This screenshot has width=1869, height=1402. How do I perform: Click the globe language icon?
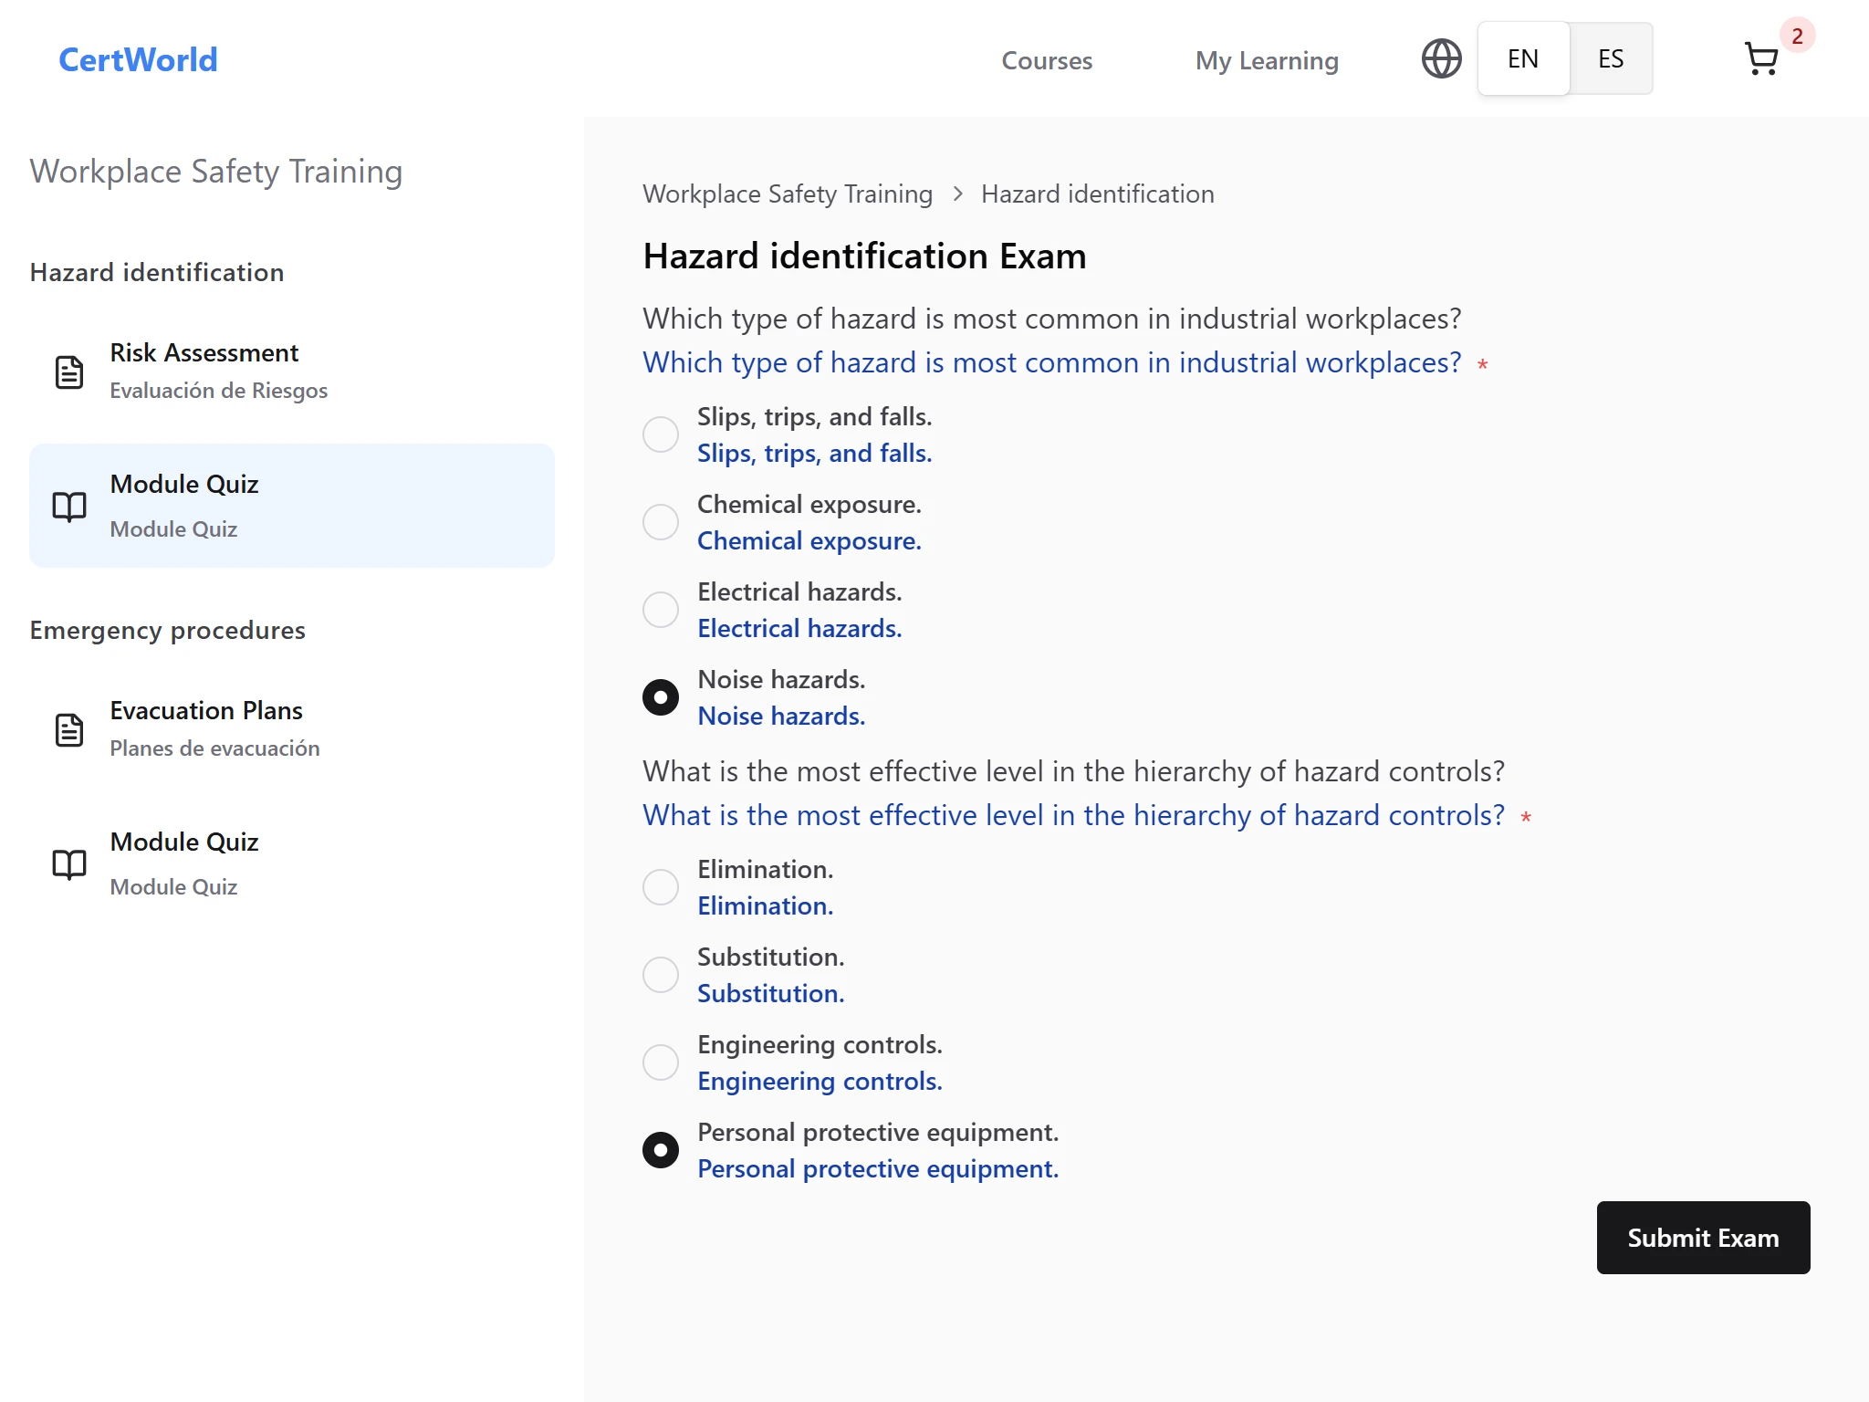click(x=1441, y=59)
